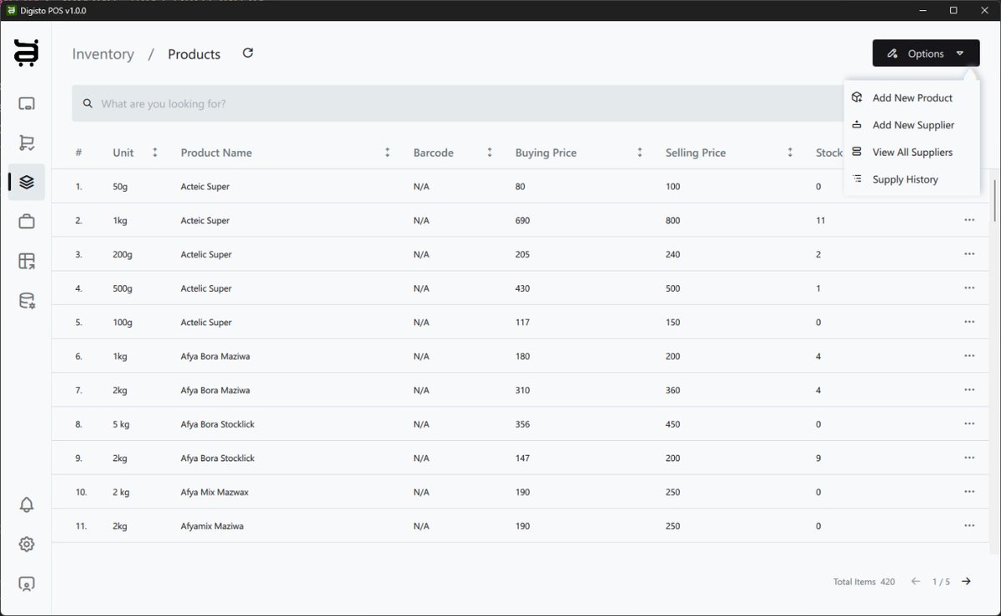Focus the product search field
This screenshot has width=1001, height=616.
tap(459, 103)
